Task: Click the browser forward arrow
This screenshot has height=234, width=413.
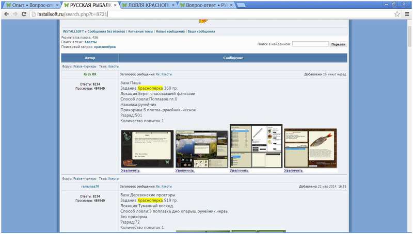Action: pyautogui.click(x=15, y=14)
